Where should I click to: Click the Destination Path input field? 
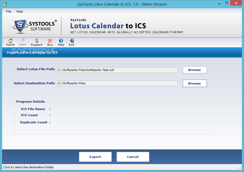(118, 83)
